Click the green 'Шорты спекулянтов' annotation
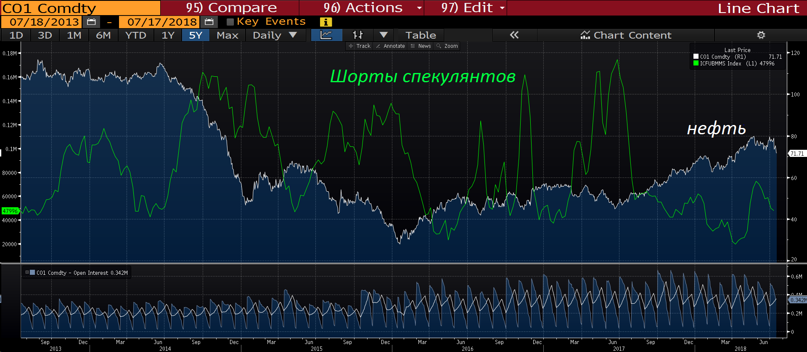This screenshot has height=352, width=807. [423, 77]
